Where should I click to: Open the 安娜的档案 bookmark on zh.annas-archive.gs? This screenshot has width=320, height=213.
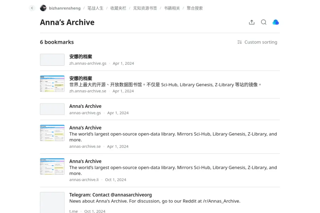[80, 57]
